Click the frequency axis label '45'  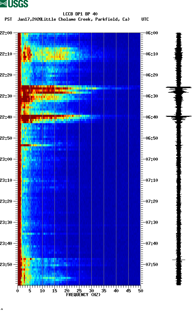click(128, 291)
